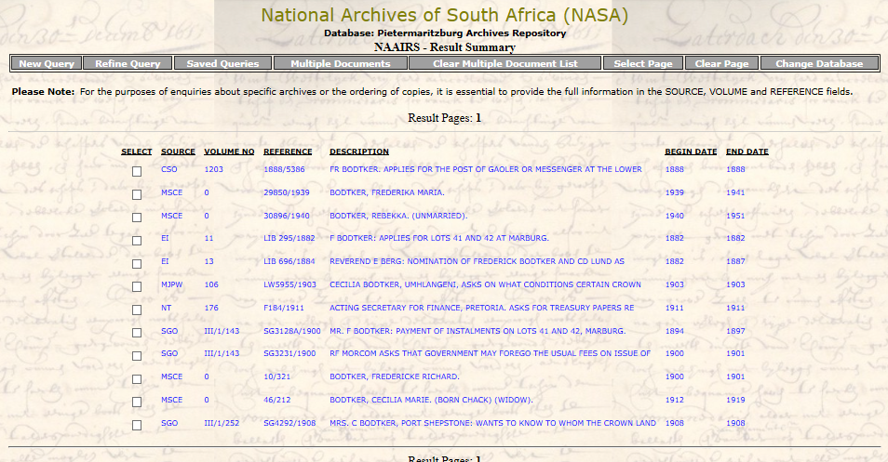
Task: Select checkbox for SG3128A/1900
Action: tap(137, 333)
